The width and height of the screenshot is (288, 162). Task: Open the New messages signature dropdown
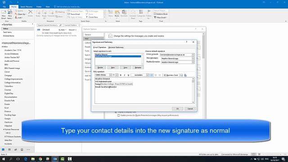click(x=193, y=58)
